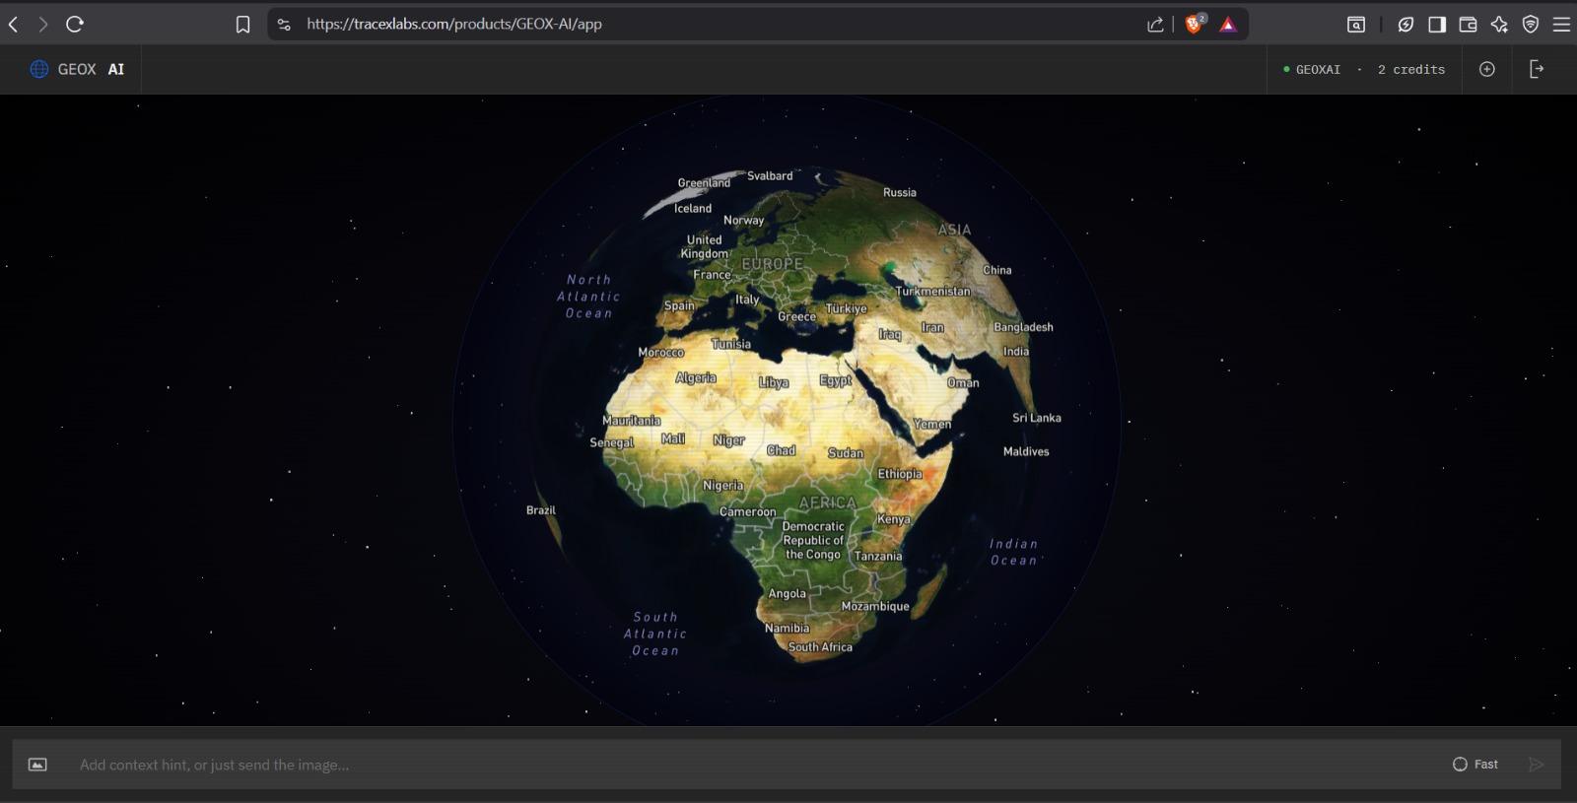Click the Algeria label

696,378
